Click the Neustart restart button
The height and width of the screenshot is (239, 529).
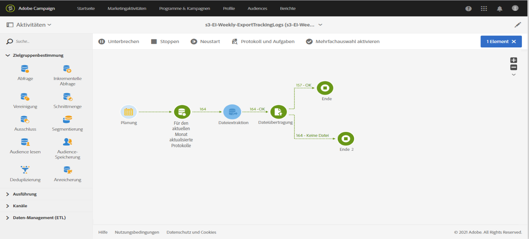pyautogui.click(x=205, y=42)
